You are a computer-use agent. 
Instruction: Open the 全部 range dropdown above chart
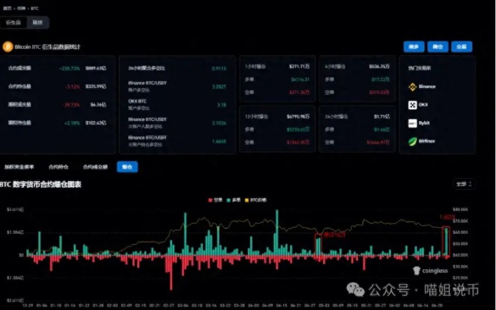coord(464,184)
